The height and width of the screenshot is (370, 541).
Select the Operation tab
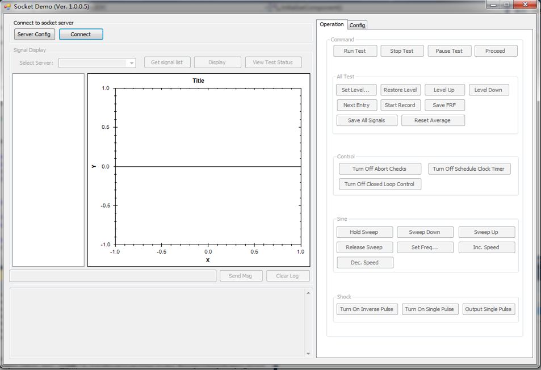pos(331,24)
